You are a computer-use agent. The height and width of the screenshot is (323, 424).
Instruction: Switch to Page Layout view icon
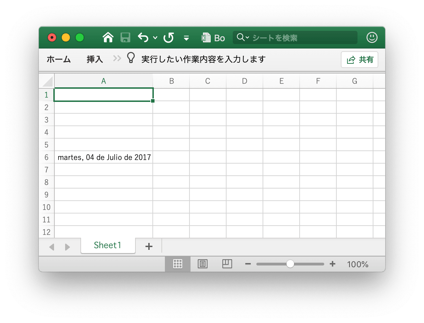pyautogui.click(x=202, y=264)
